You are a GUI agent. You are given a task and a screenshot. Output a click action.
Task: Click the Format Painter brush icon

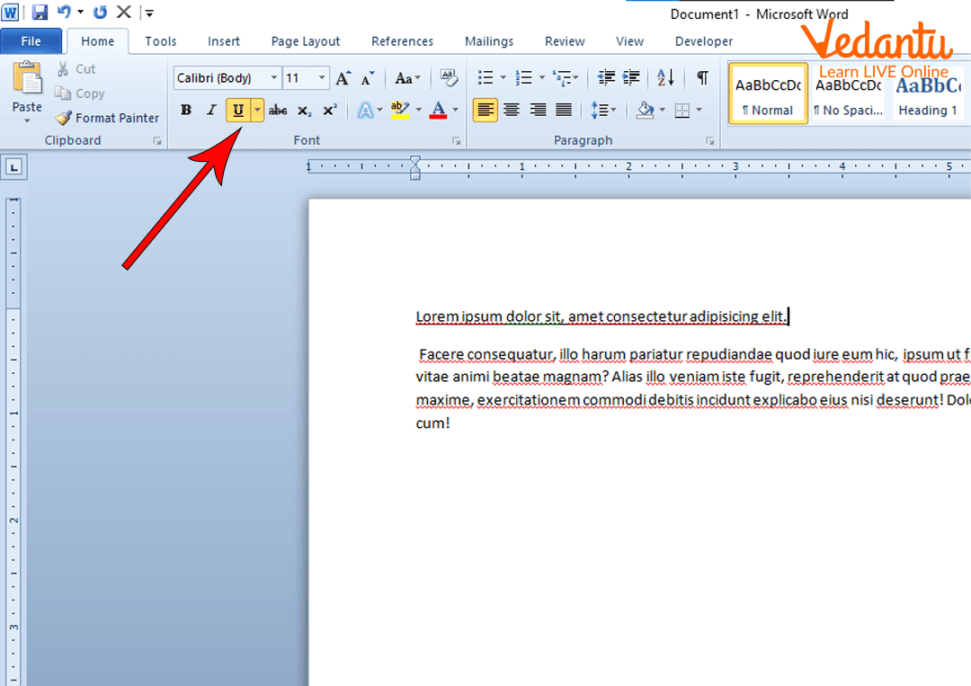coord(63,118)
